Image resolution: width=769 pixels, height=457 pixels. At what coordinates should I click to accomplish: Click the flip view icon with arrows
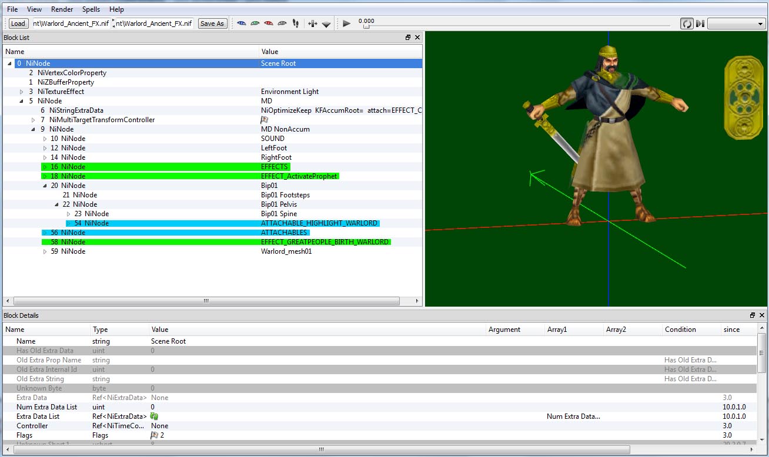click(x=313, y=23)
